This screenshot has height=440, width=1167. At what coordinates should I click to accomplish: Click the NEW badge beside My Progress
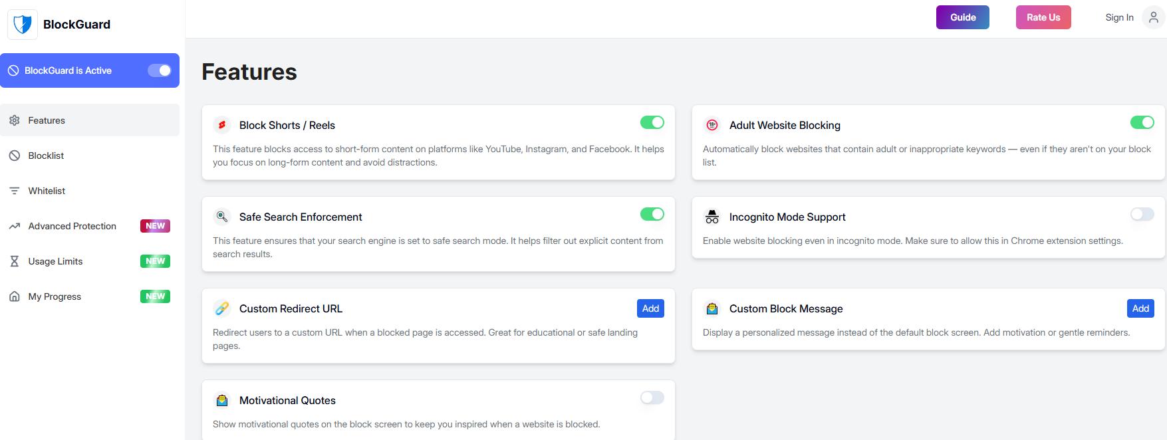[x=155, y=296]
